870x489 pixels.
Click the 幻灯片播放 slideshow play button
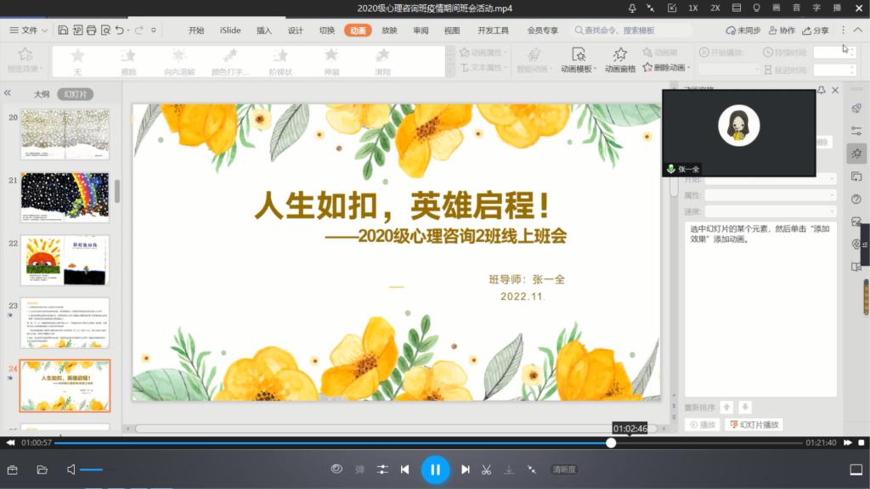754,424
